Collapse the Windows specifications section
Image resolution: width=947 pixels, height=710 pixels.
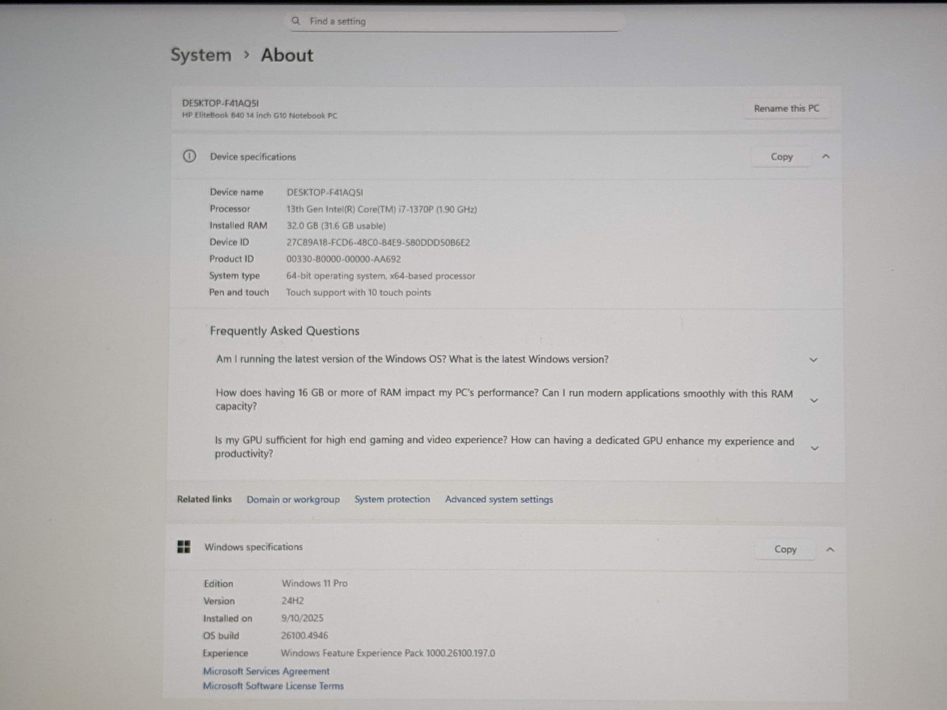click(x=830, y=550)
